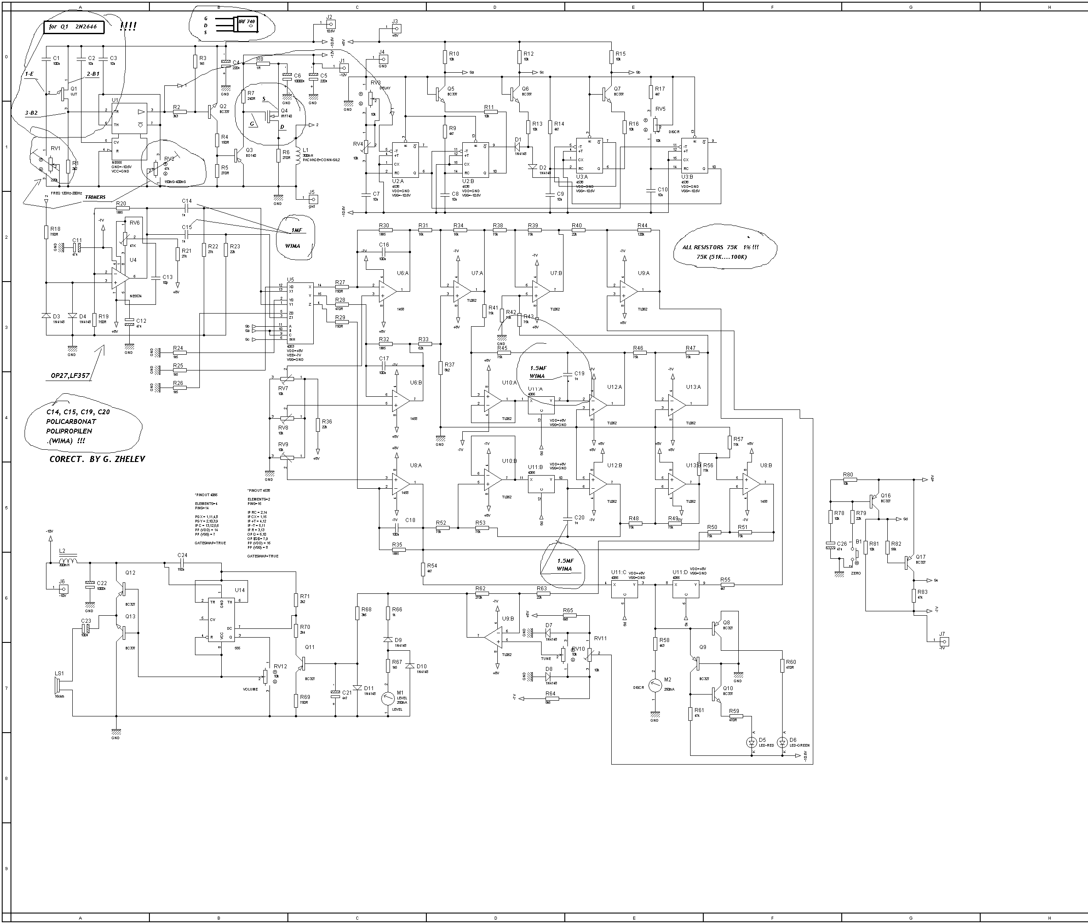Select the U11:C 4066 switch
1088x924 pixels.
(624, 589)
